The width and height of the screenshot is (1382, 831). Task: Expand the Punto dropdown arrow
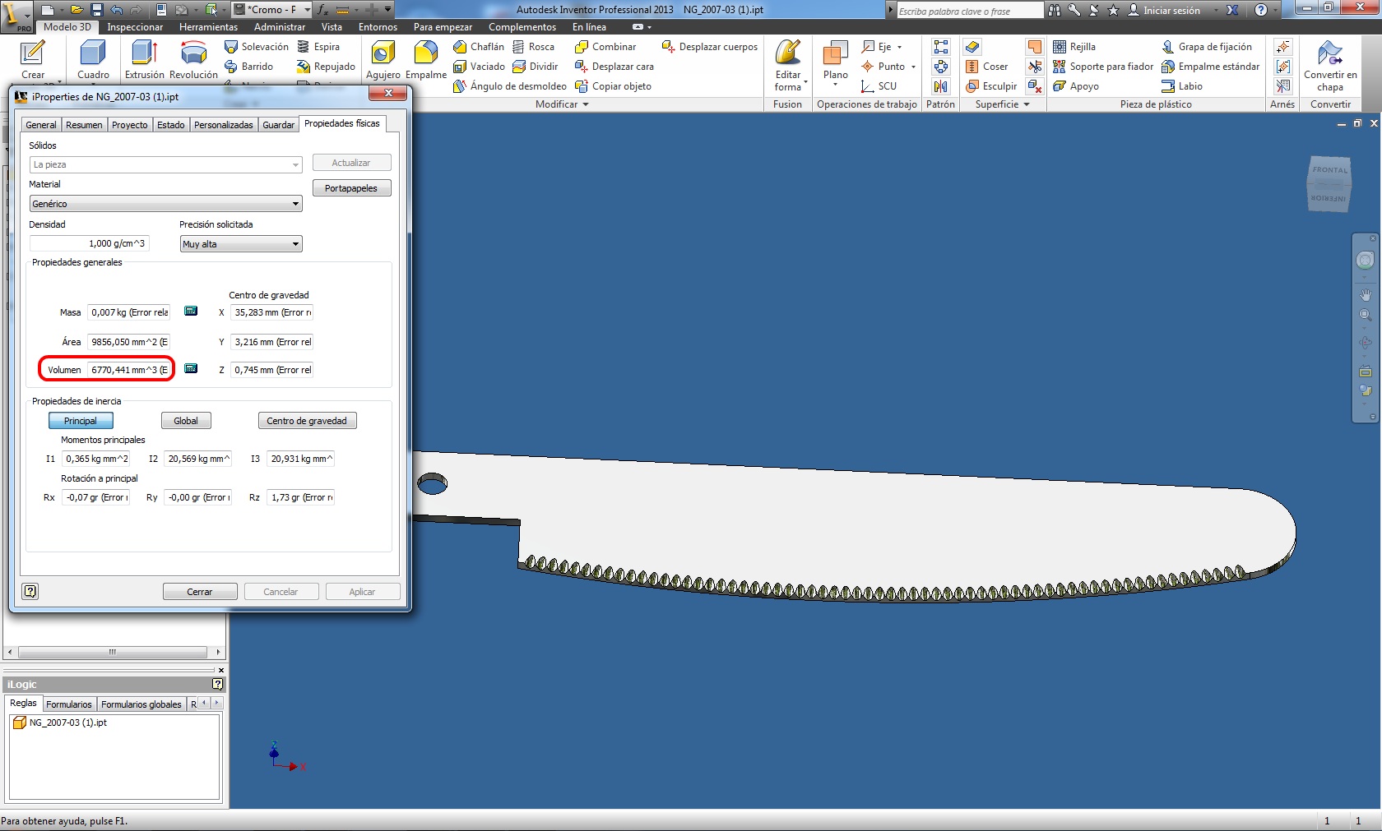click(x=913, y=67)
